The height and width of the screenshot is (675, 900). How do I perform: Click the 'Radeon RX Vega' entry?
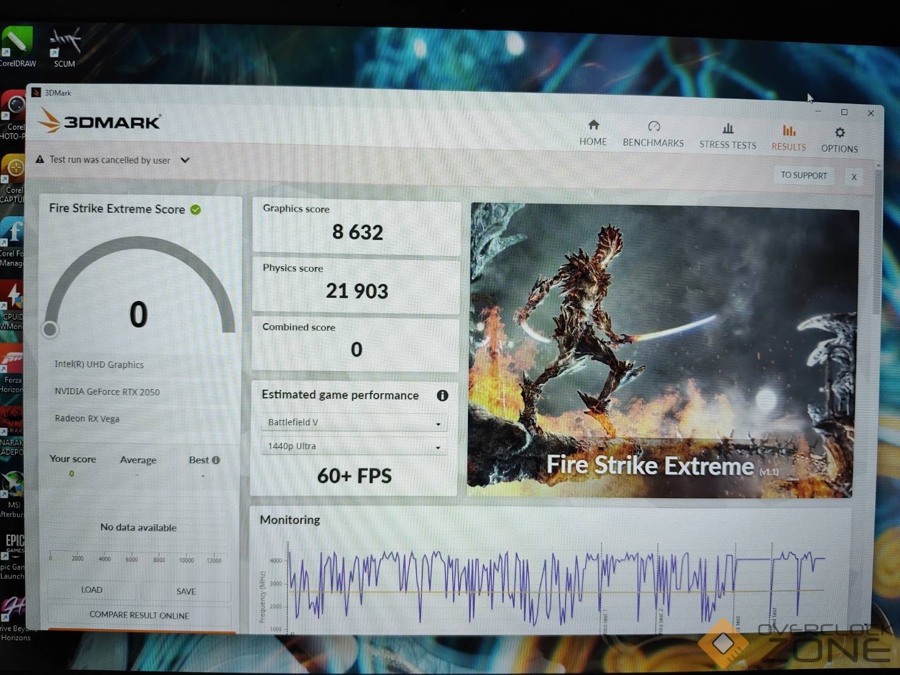[x=87, y=419]
